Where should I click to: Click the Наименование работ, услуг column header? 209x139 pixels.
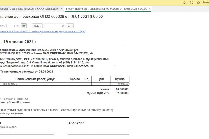[35, 79]
